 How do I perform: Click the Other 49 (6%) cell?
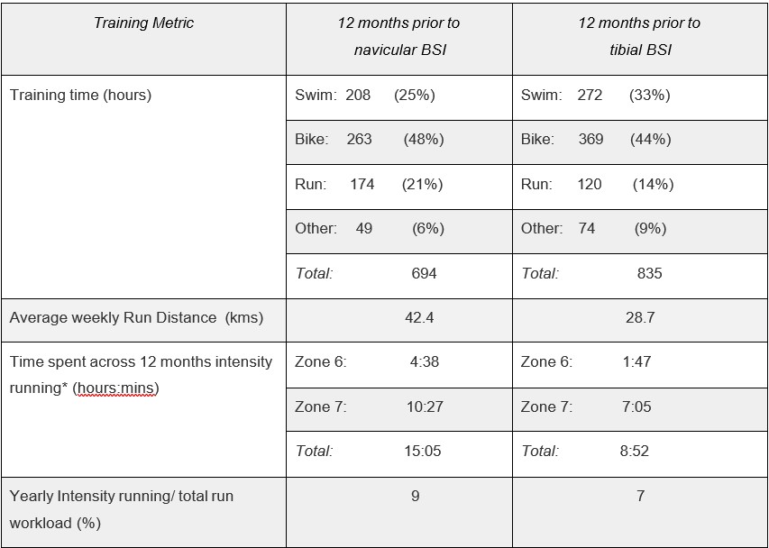coord(399,232)
